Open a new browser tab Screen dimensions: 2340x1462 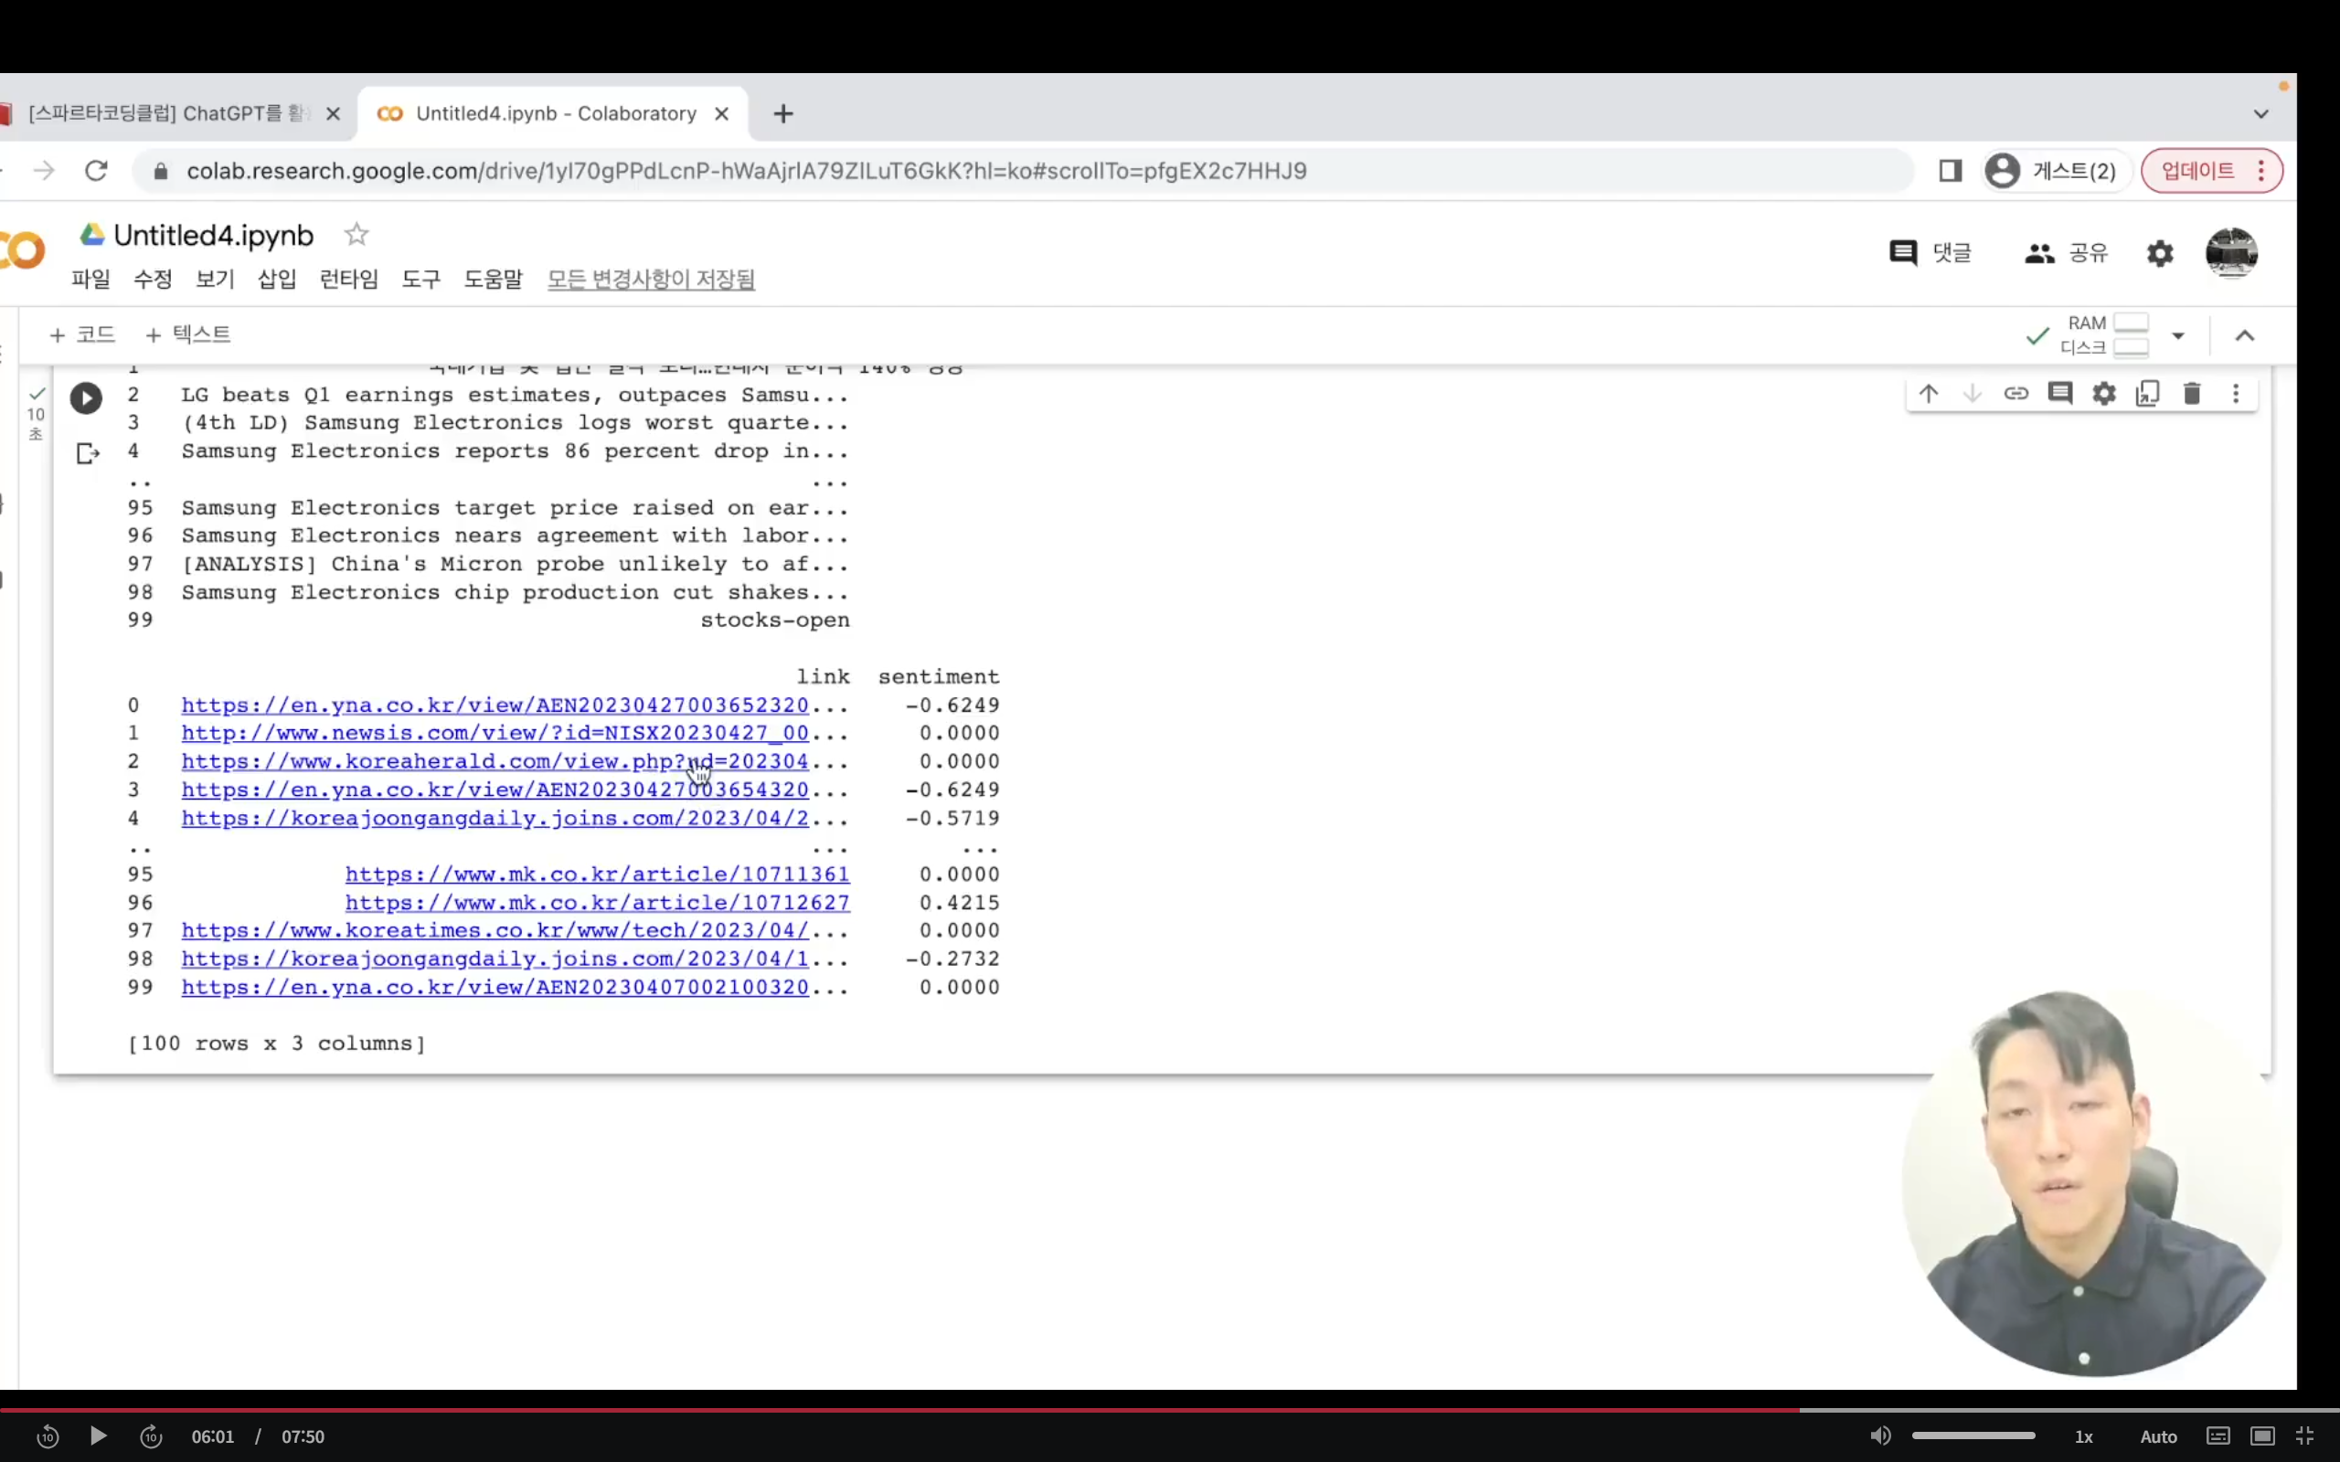783,114
